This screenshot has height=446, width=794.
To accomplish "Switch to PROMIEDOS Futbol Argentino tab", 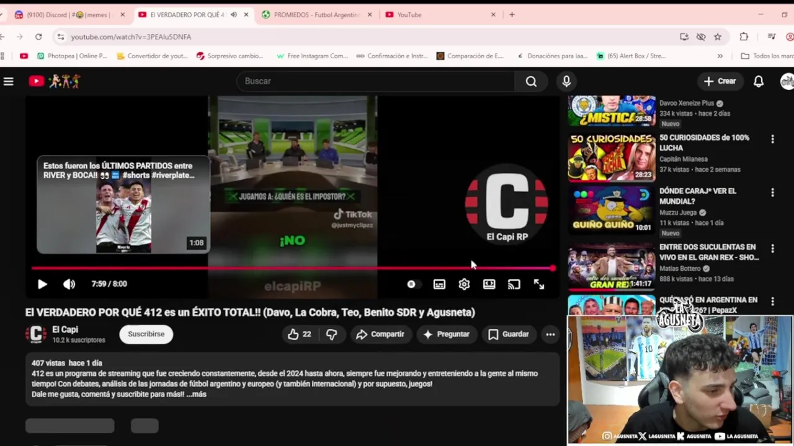I will point(316,15).
